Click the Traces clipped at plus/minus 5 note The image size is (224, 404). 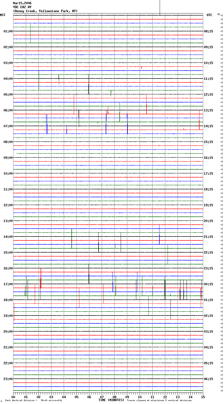click(159, 400)
